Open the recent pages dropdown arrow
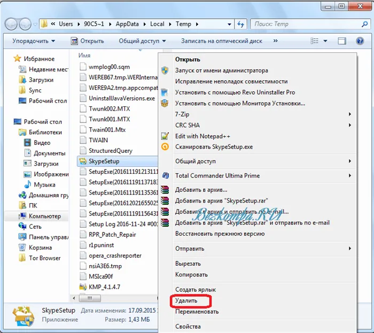This screenshot has width=374, height=333. click(35, 25)
